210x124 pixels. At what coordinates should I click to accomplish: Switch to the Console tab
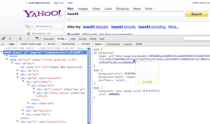pyautogui.click(x=49, y=39)
